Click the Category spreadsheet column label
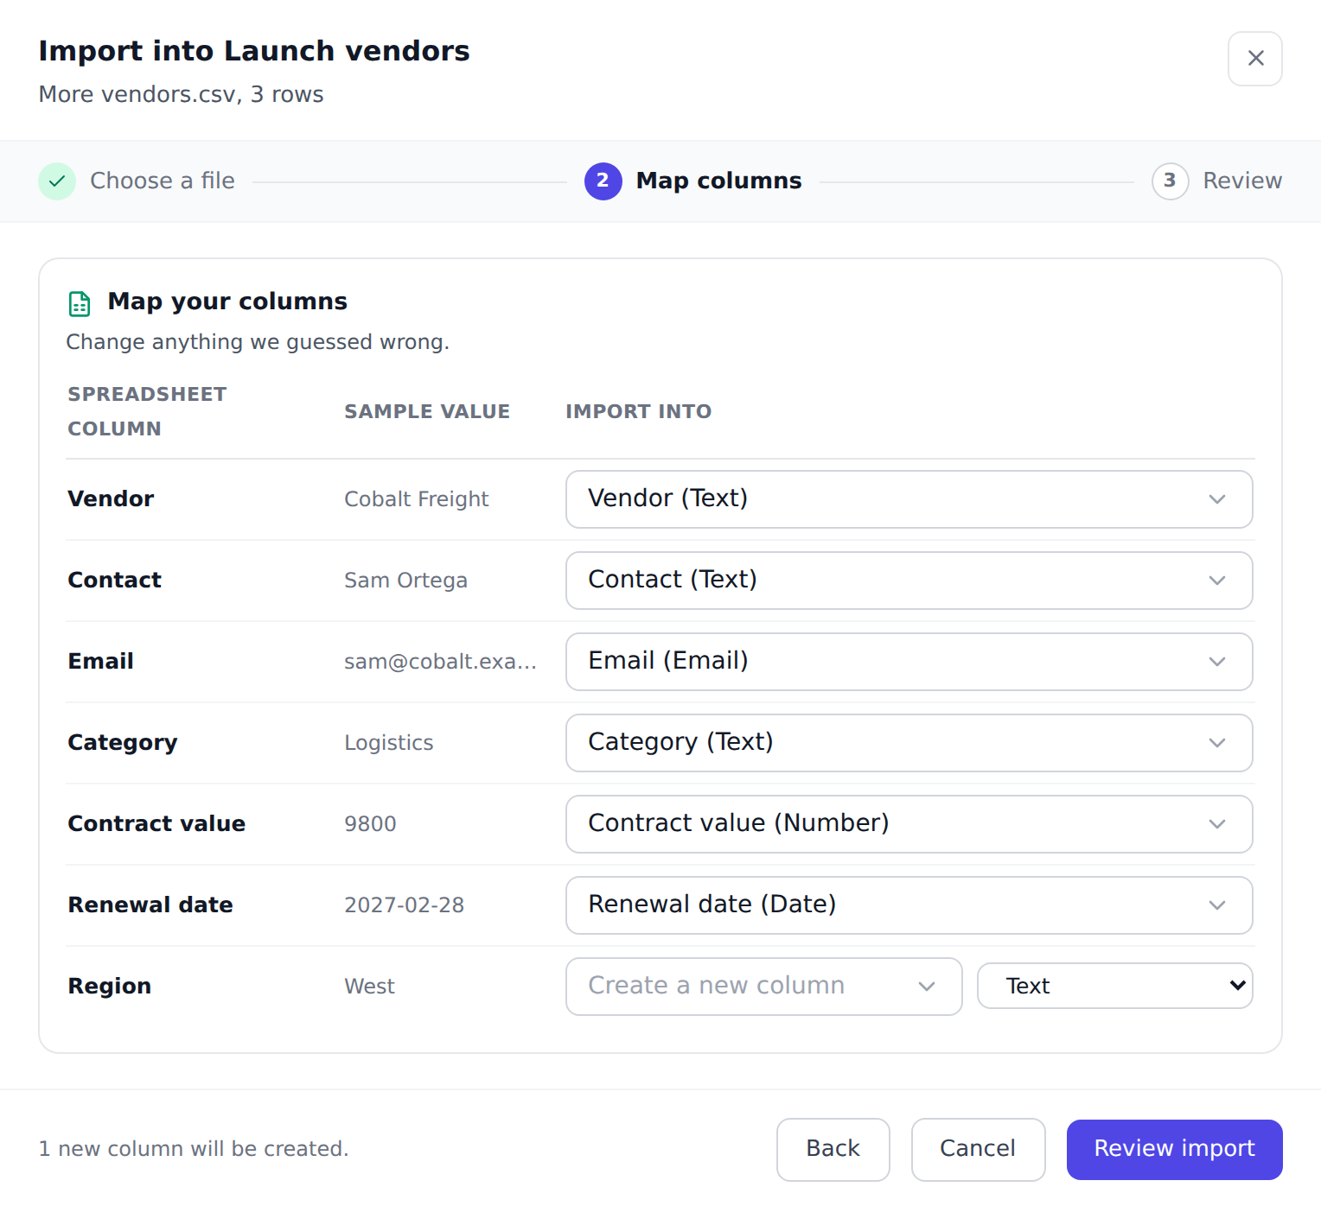 [123, 743]
